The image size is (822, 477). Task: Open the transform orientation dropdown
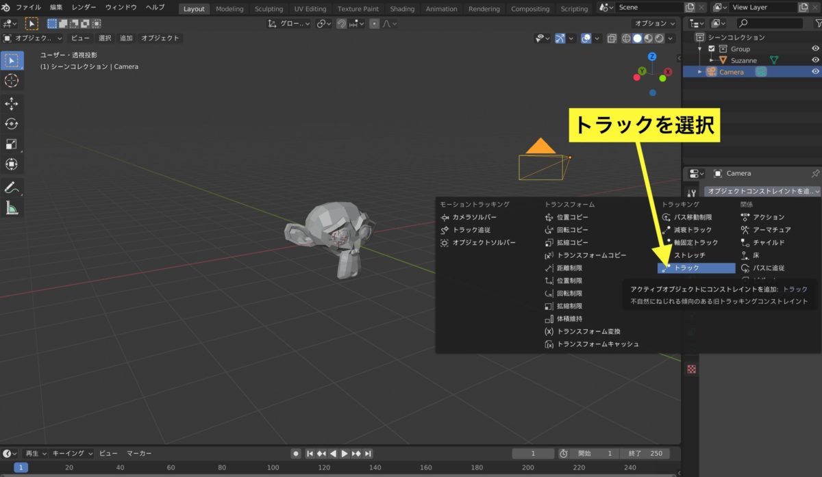pyautogui.click(x=288, y=23)
